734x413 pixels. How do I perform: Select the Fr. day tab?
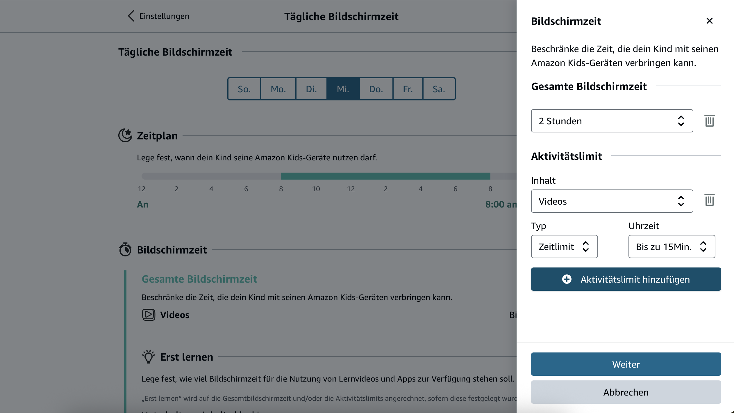coord(408,89)
